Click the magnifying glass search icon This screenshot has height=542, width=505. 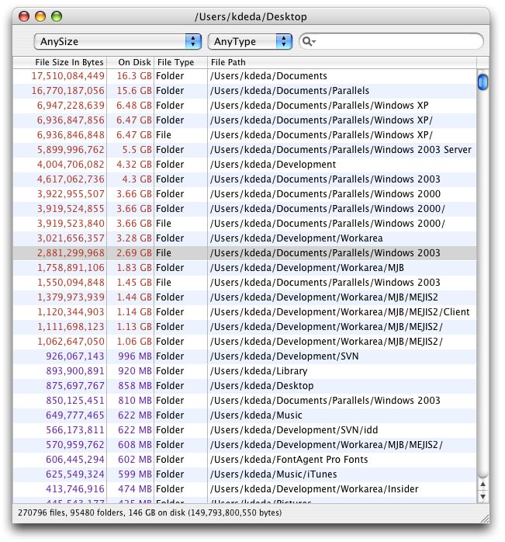(x=308, y=41)
